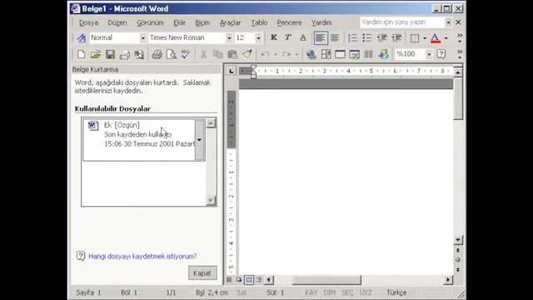Switch to Web Layout view button
Viewport: 533px width, 300px height.
239,280
